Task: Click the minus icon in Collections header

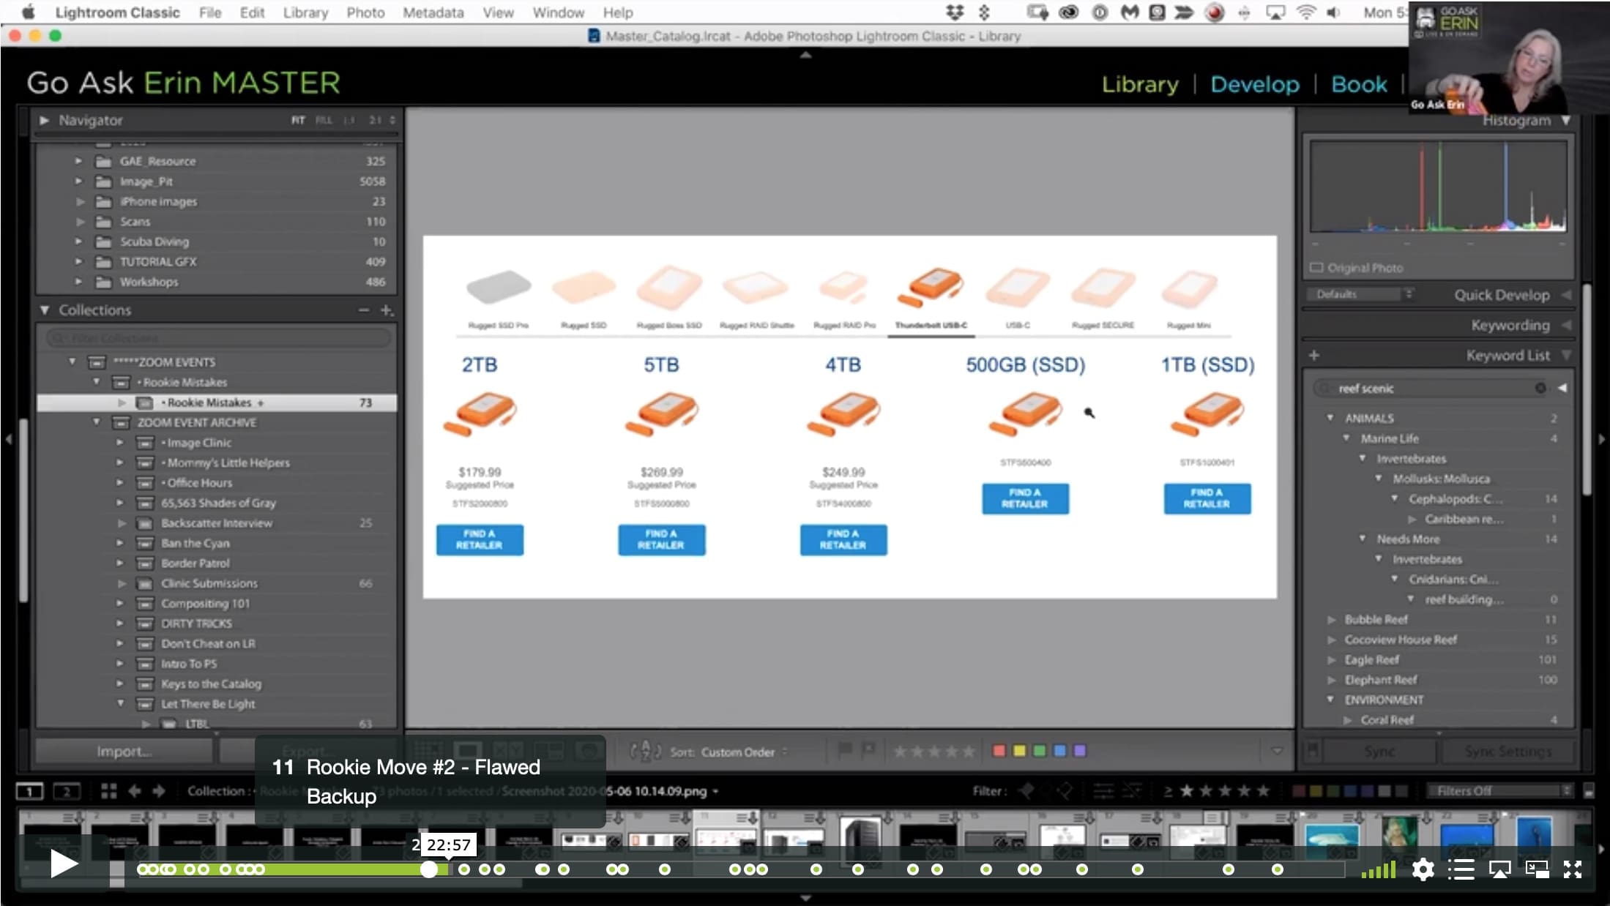Action: [364, 310]
